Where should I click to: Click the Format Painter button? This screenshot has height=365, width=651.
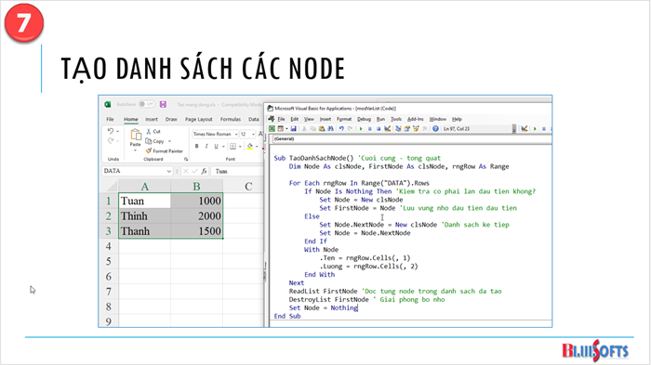pyautogui.click(x=165, y=151)
